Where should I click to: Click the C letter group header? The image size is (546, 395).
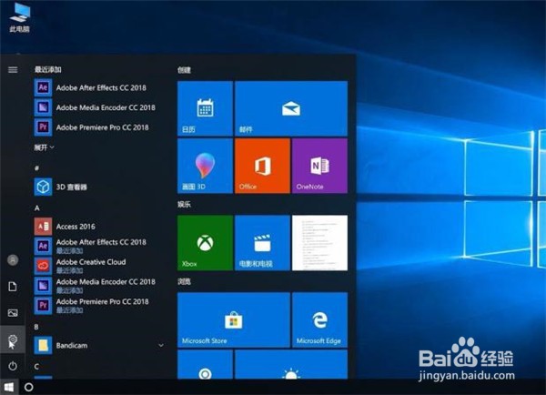pos(36,366)
